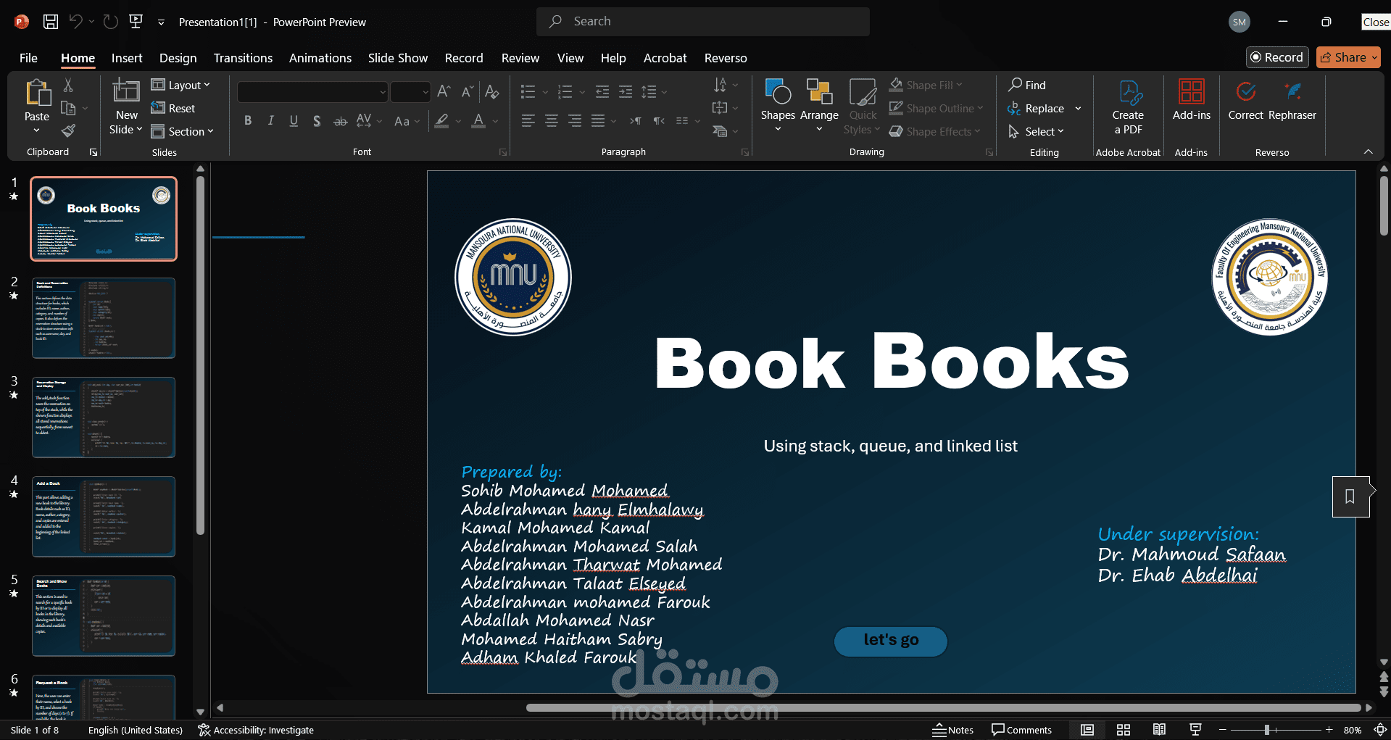The height and width of the screenshot is (740, 1391).
Task: Toggle justify alignment
Action: click(x=598, y=121)
